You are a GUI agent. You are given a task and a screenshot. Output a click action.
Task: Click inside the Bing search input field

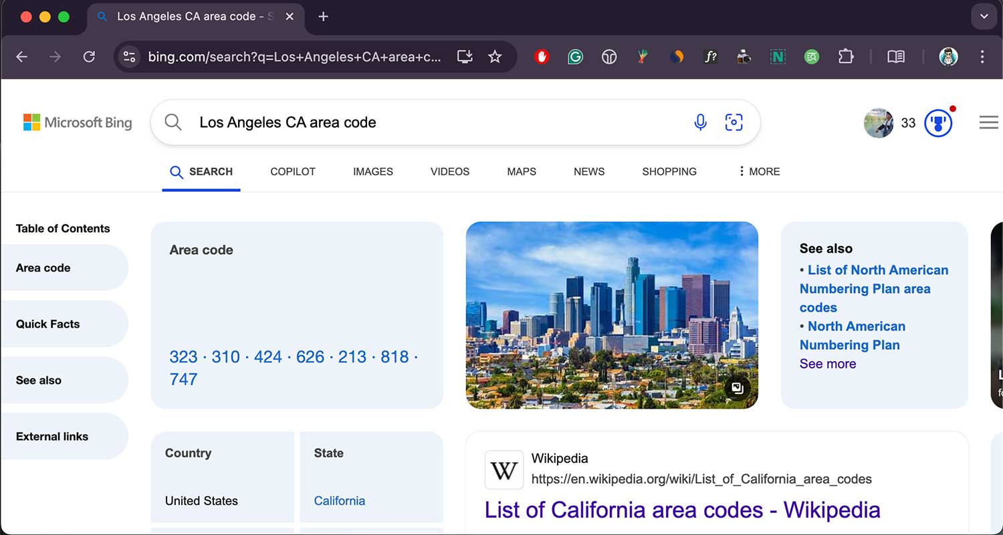401,122
